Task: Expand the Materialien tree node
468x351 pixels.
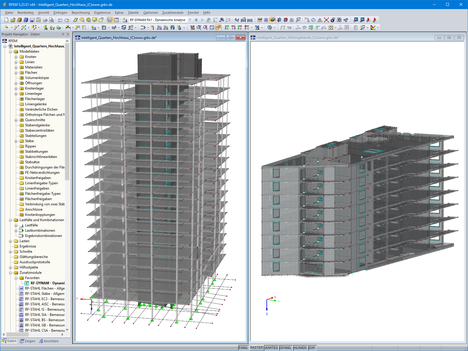Action: pyautogui.click(x=16, y=68)
